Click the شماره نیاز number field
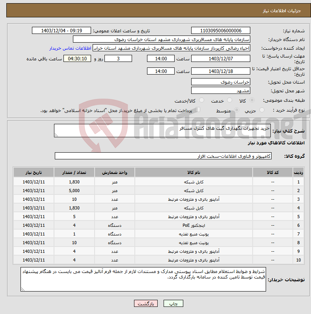This screenshot has width=311, height=314. [221, 31]
